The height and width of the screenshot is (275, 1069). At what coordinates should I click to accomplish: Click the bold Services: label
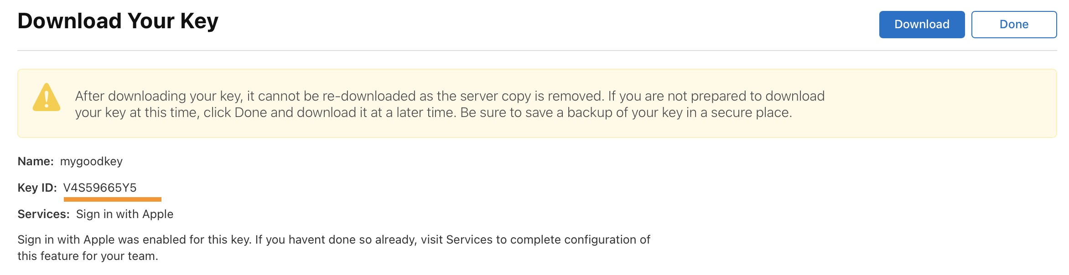pyautogui.click(x=43, y=214)
